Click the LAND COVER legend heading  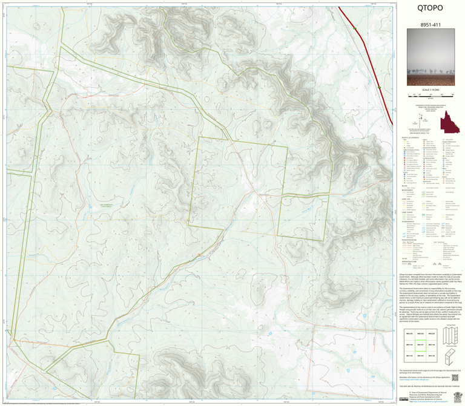(x=407, y=212)
